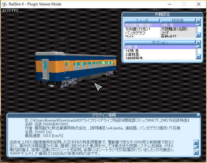Select the 方向幕(行先)1 switch row
This screenshot has height=163, width=207.
coord(142,29)
